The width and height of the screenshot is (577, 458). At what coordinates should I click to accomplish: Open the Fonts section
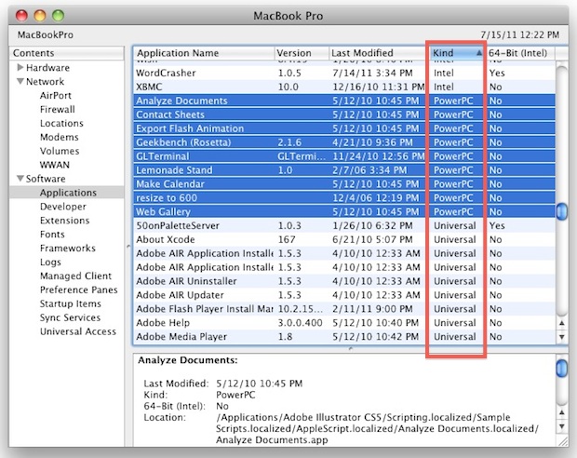(x=52, y=235)
